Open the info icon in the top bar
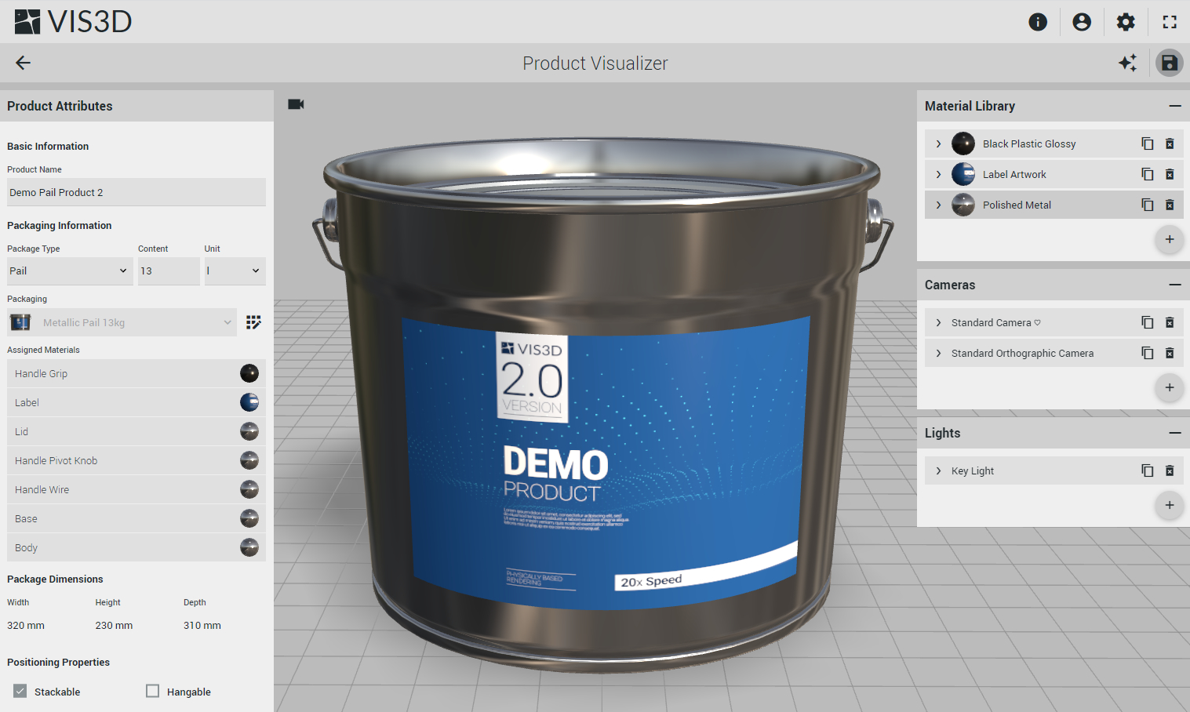This screenshot has width=1190, height=712. click(x=1038, y=22)
